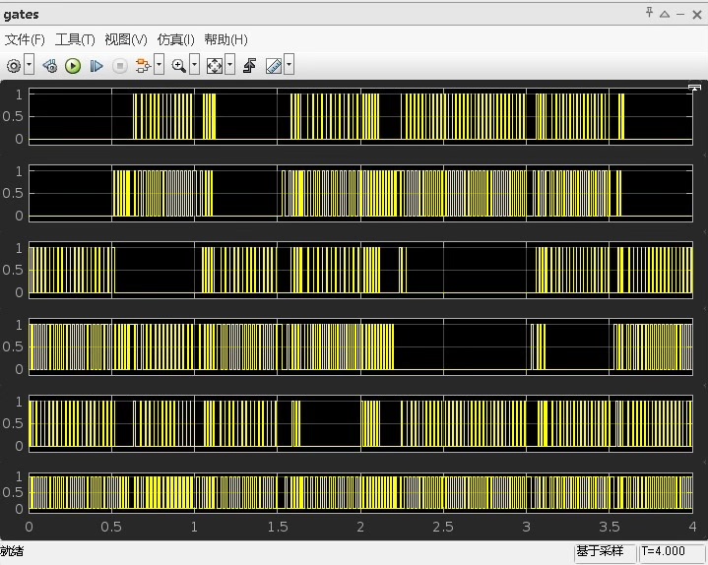Select the fifth gate signal plot
Viewport: 708px width, 565px height.
pos(360,423)
